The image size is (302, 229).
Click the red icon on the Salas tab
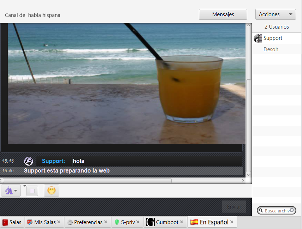[x=5, y=222]
